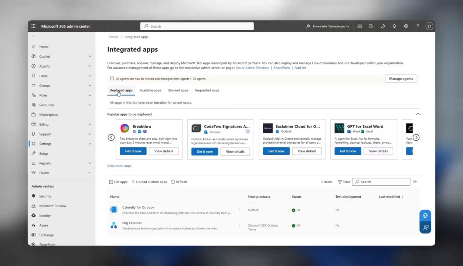This screenshot has width=463, height=266.
Task: Click the apps list Search field
Action: 381,182
